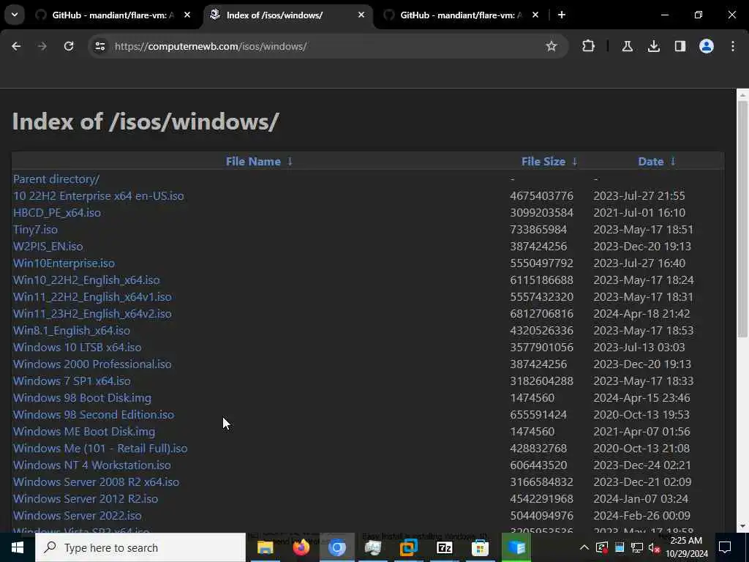This screenshot has height=562, width=749.
Task: Open Chrome three-dot menu
Action: (733, 46)
